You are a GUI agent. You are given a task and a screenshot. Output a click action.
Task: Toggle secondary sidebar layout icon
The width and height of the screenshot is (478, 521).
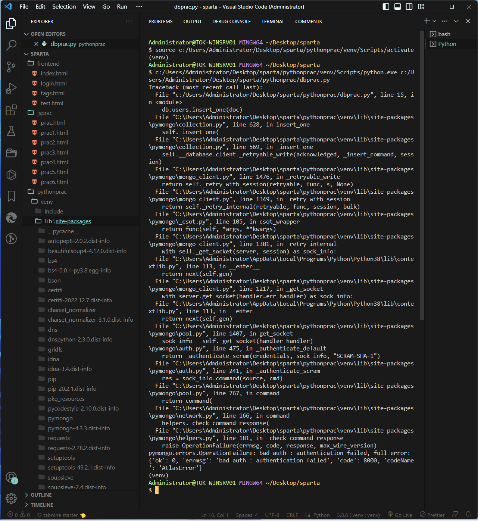(409, 7)
